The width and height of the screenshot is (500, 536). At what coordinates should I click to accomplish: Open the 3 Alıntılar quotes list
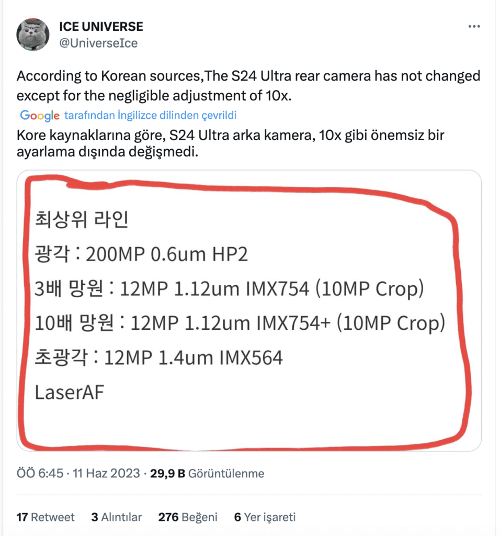tap(116, 517)
